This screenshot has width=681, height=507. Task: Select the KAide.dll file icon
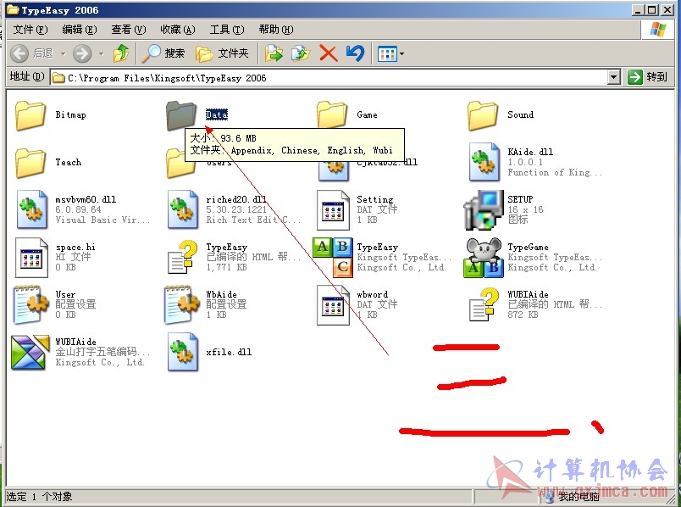point(484,162)
